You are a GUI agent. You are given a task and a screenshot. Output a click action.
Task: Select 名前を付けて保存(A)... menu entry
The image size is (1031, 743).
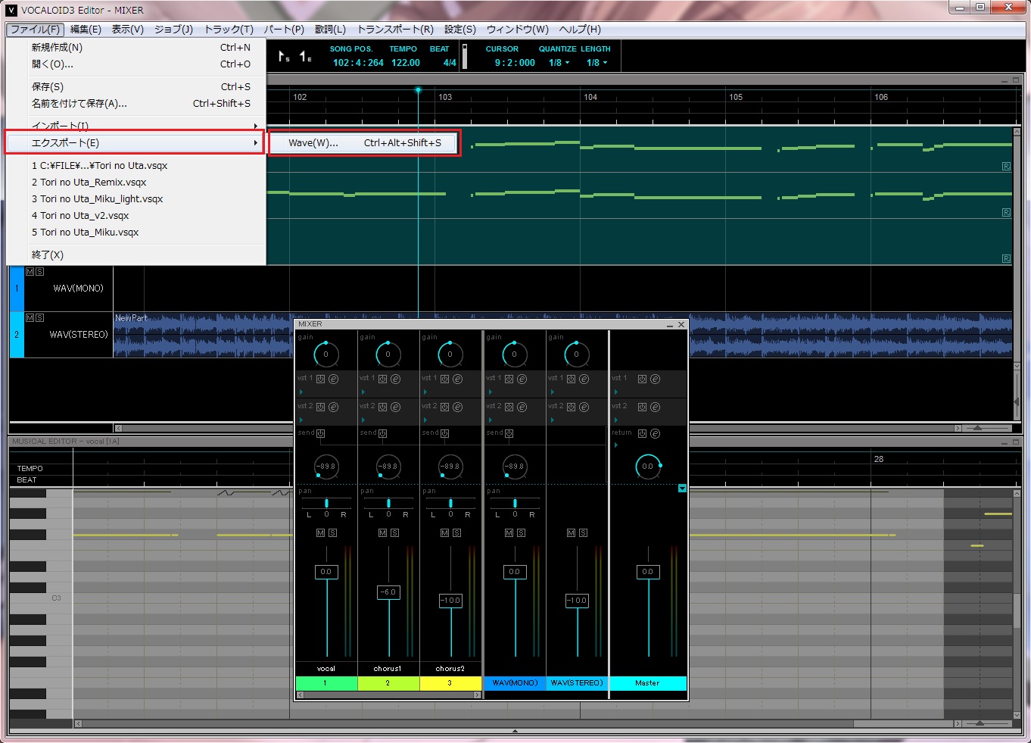pos(136,104)
